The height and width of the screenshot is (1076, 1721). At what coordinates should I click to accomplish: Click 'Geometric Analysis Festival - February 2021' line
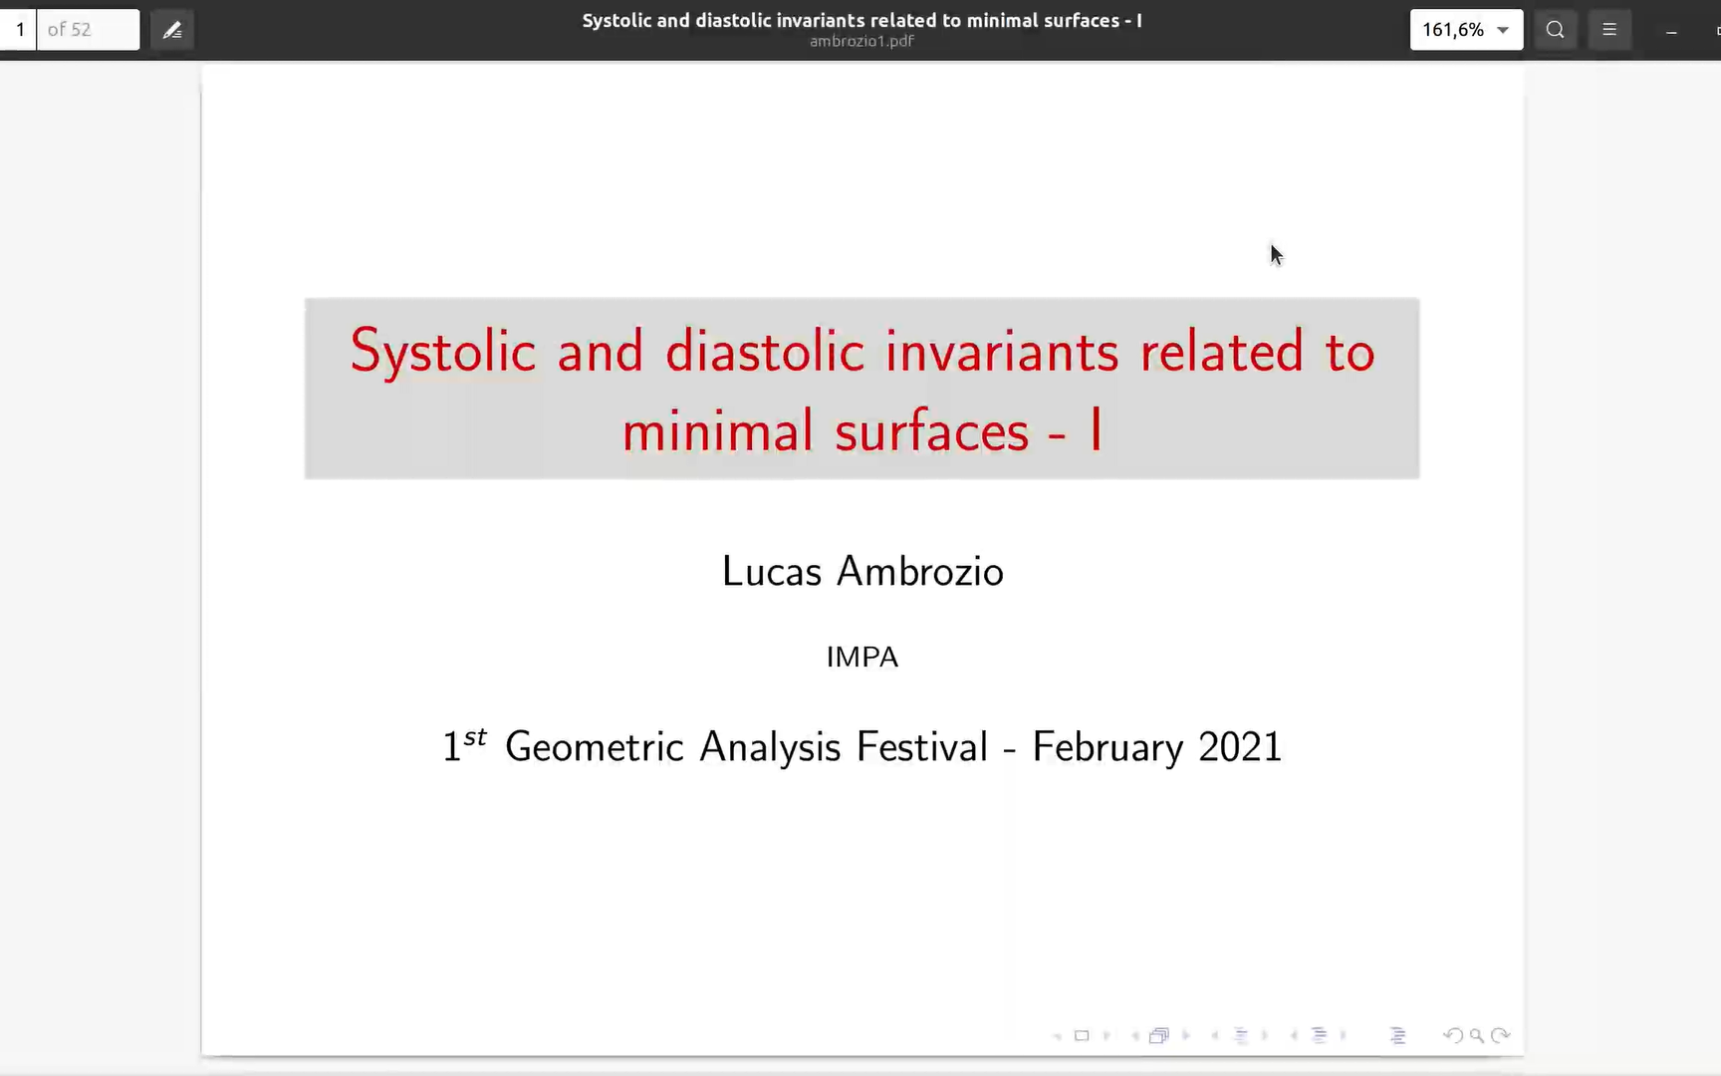tap(861, 746)
